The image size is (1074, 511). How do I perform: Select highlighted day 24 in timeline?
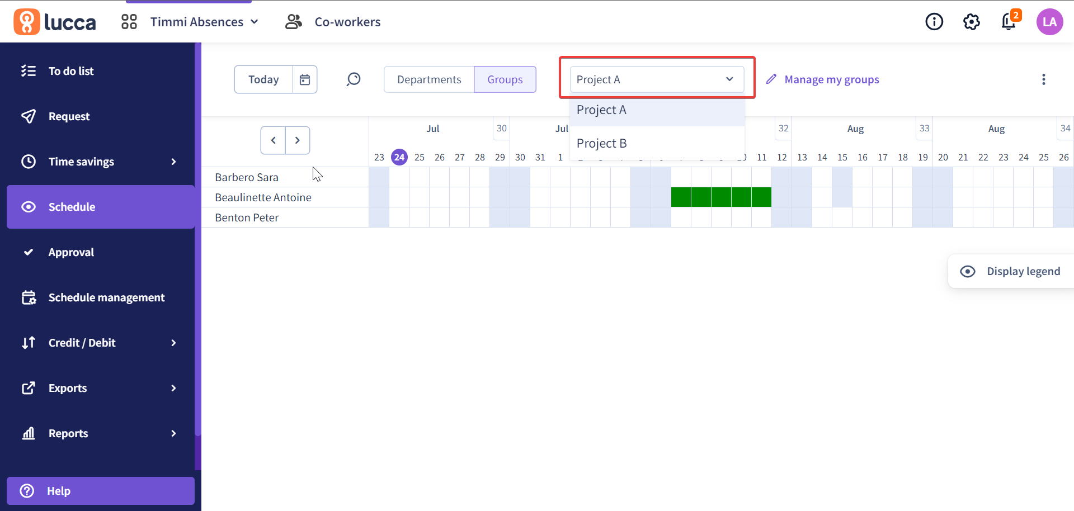399,157
